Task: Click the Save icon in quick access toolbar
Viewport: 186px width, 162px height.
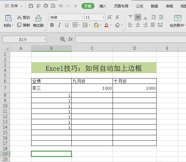Action: 31,6
